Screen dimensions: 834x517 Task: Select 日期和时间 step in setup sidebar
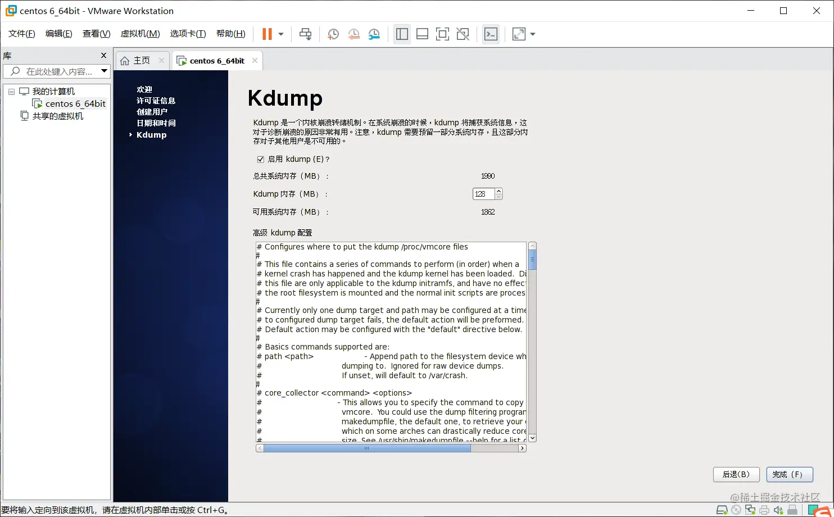[156, 123]
